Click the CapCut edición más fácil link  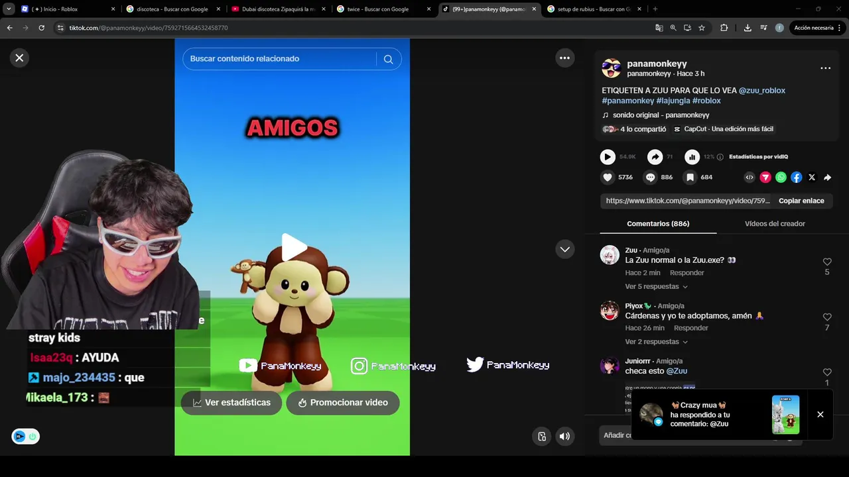point(723,129)
